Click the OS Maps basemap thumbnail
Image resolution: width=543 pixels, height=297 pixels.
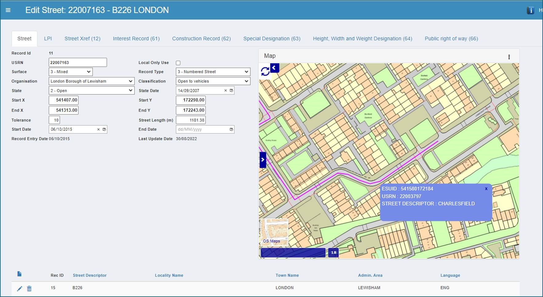pos(274,232)
